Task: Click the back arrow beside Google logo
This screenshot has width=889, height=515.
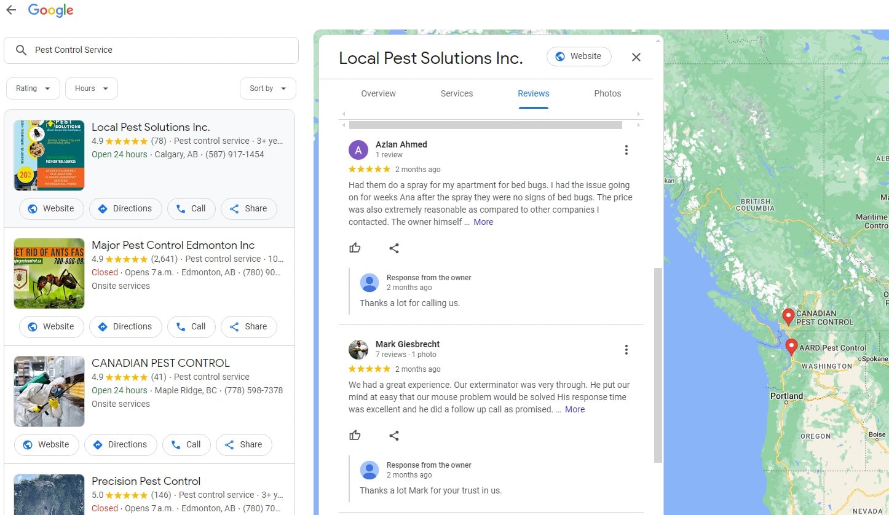Action: [x=11, y=10]
